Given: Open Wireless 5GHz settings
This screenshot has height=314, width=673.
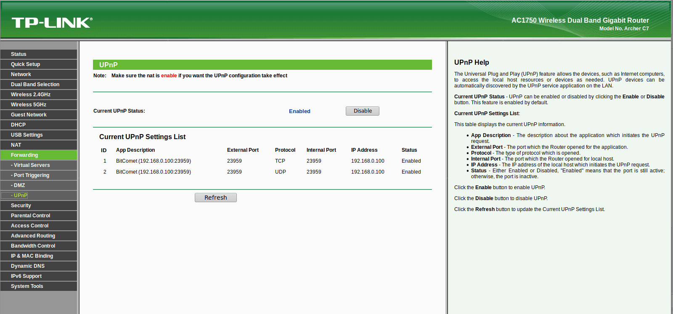Looking at the screenshot, I should tap(39, 105).
